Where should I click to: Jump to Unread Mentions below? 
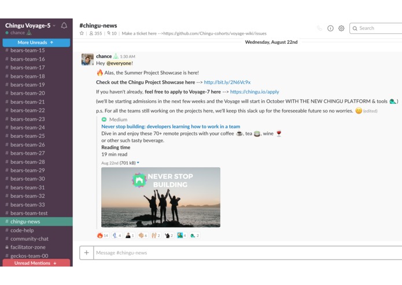point(36,262)
